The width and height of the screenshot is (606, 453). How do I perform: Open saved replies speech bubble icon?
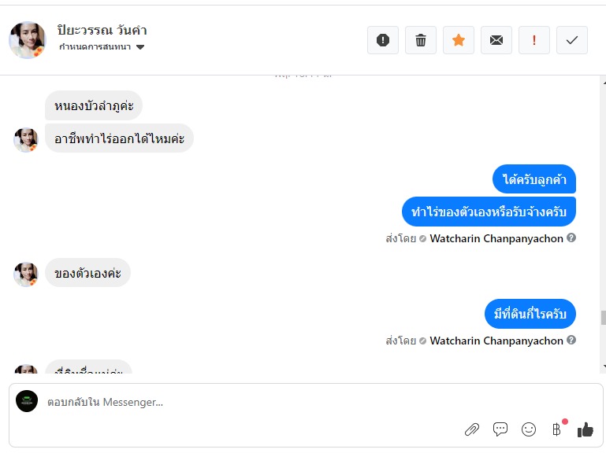[500, 429]
